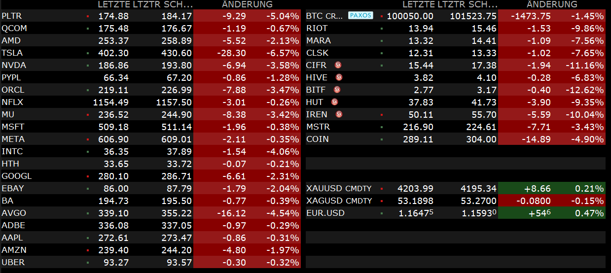The image size is (611, 273).
Task: Click the EUR.USD currency pair symbol
Action: (325, 213)
